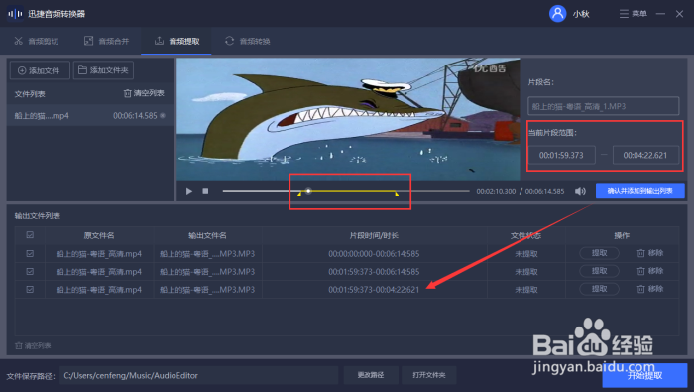Viewport: 694px width, 392px height.
Task: Play the video preview
Action: [189, 191]
